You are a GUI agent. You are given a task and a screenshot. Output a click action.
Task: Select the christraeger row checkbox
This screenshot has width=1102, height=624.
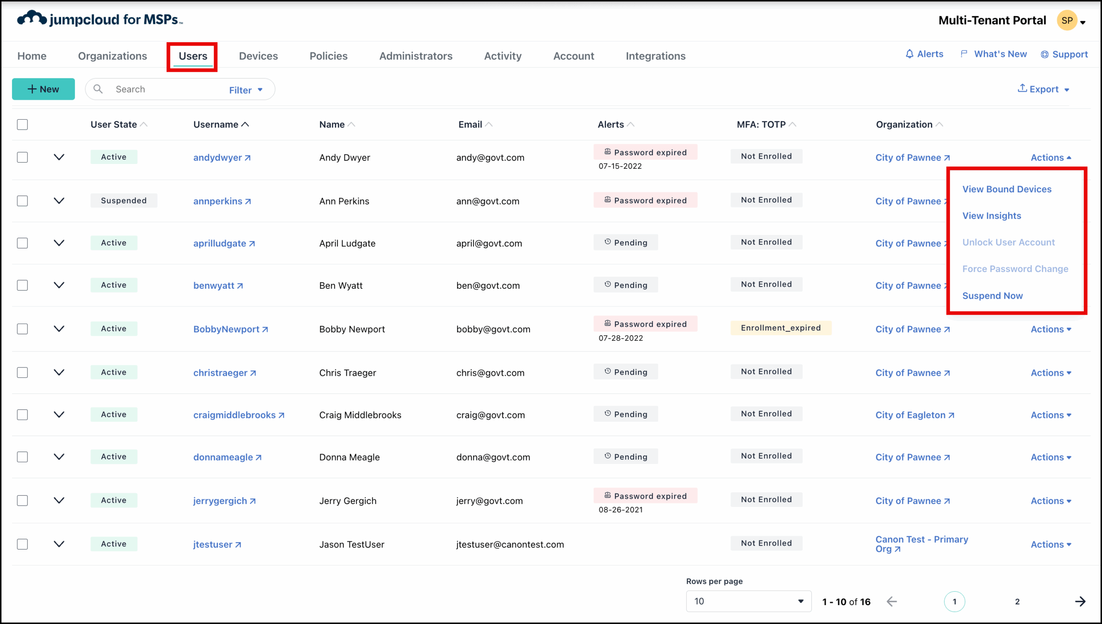[x=22, y=372]
